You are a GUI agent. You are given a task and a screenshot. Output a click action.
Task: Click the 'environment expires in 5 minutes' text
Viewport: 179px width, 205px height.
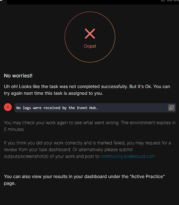89,126
